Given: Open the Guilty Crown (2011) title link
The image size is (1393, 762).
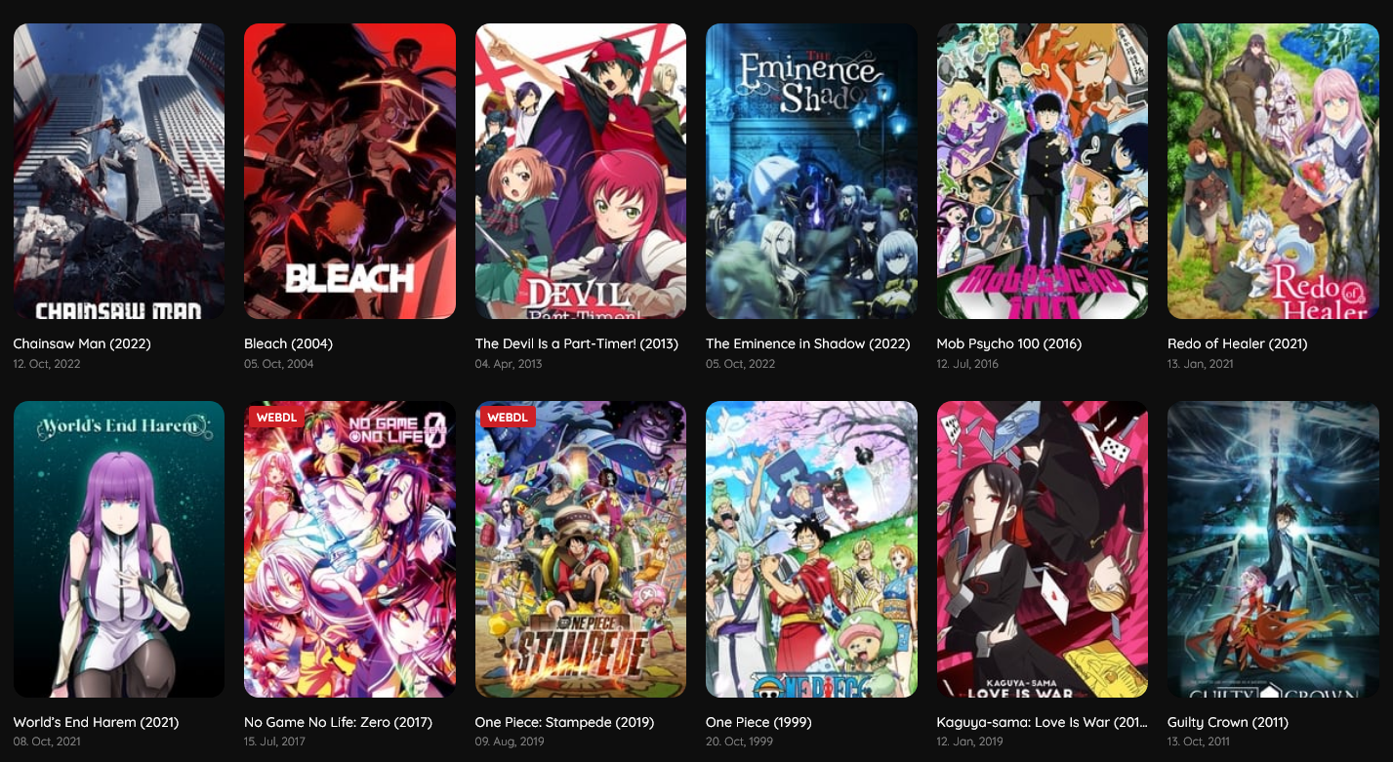Looking at the screenshot, I should 1228,722.
